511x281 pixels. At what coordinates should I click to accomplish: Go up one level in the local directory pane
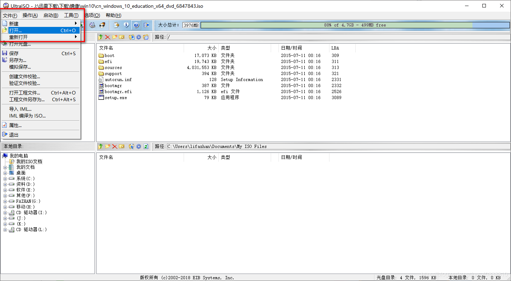tap(101, 146)
